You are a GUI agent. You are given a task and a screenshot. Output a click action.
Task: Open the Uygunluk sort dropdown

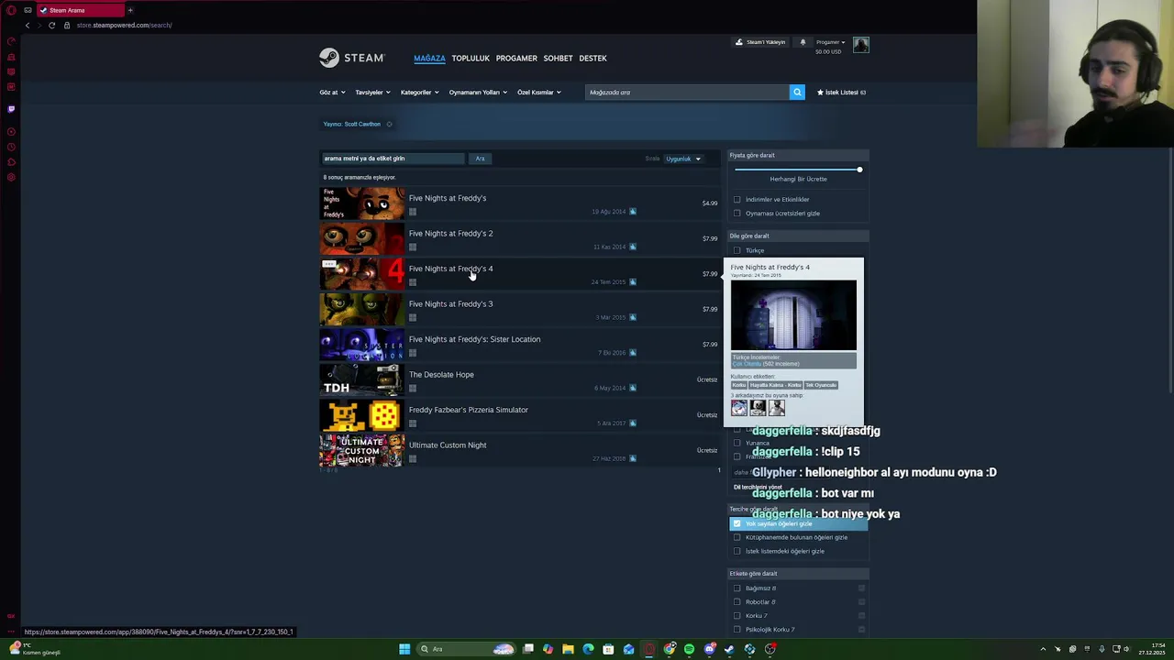click(x=683, y=159)
